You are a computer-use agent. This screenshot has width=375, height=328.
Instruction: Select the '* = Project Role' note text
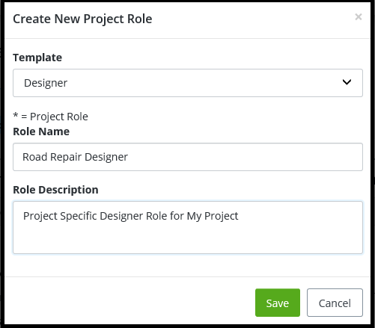[x=50, y=117]
